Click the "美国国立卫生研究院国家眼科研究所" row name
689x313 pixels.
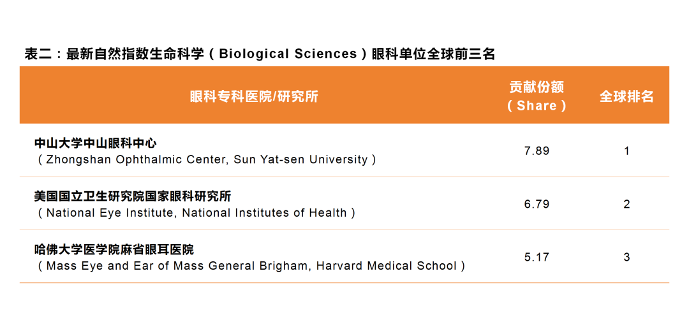(x=133, y=196)
